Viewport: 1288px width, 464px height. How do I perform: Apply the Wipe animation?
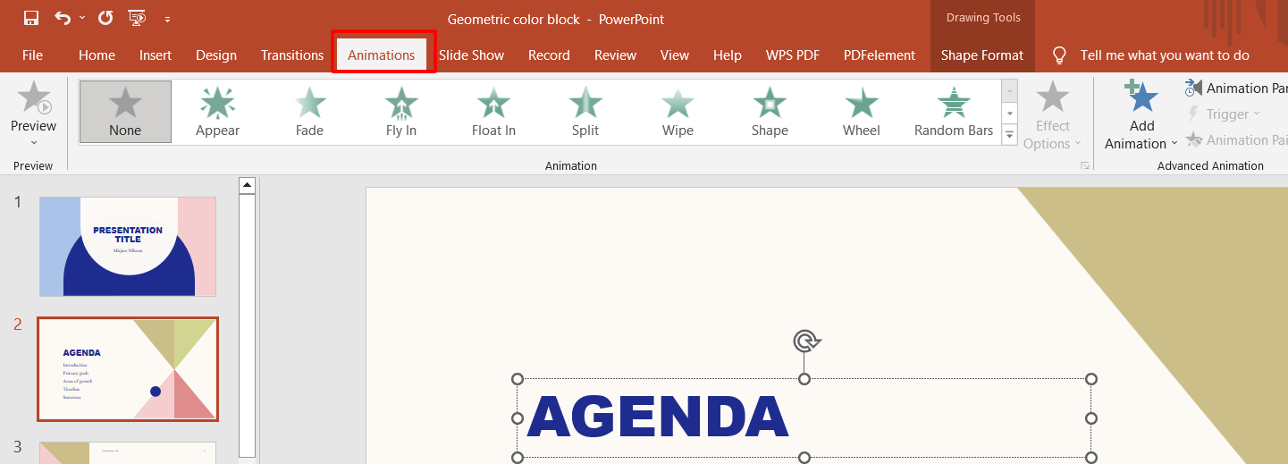tap(678, 112)
